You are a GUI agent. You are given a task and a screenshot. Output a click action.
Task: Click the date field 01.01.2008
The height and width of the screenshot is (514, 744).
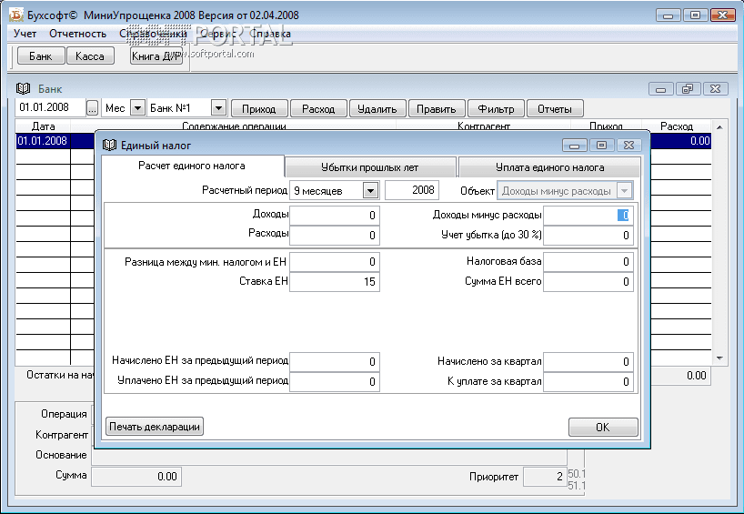(x=50, y=107)
